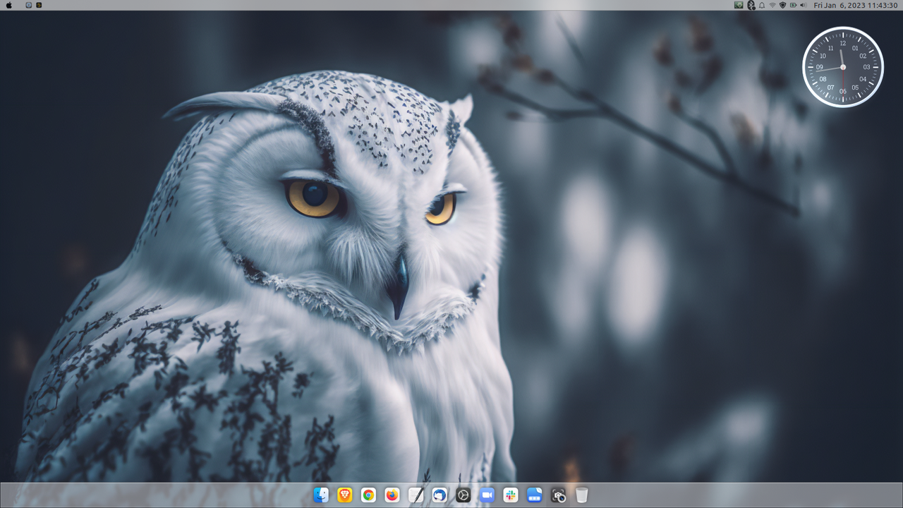
Task: Open battery status indicator
Action: (793, 5)
